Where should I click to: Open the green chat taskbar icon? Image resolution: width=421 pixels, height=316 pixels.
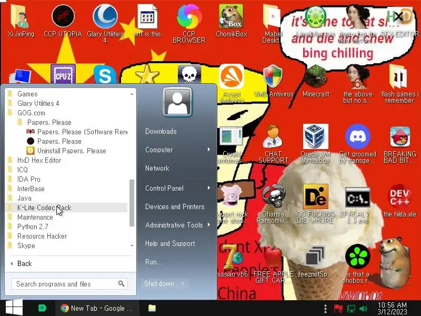[x=43, y=308]
